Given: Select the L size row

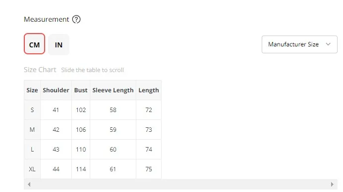Looking at the screenshot, I should [93, 149].
